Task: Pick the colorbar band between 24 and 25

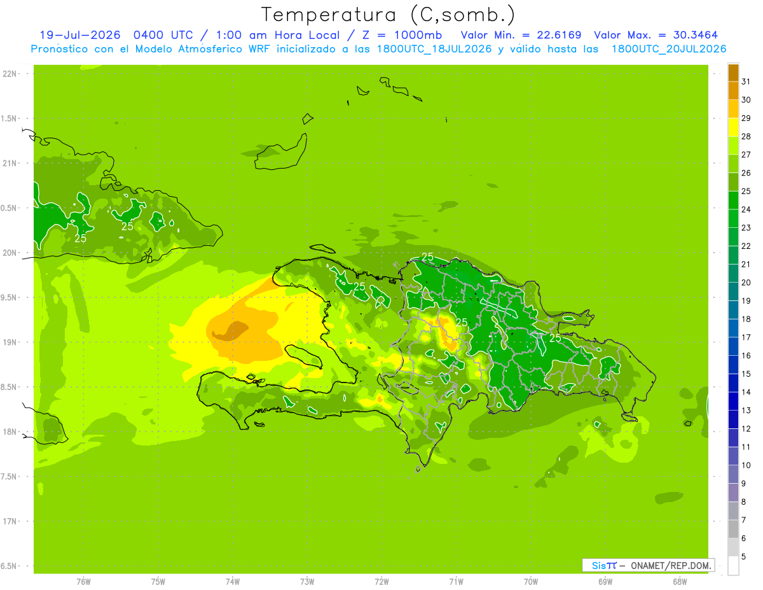Action: 733,200
